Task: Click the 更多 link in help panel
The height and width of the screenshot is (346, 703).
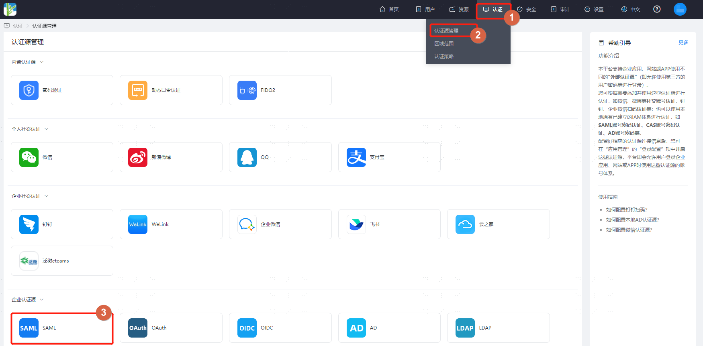Action: coord(683,43)
